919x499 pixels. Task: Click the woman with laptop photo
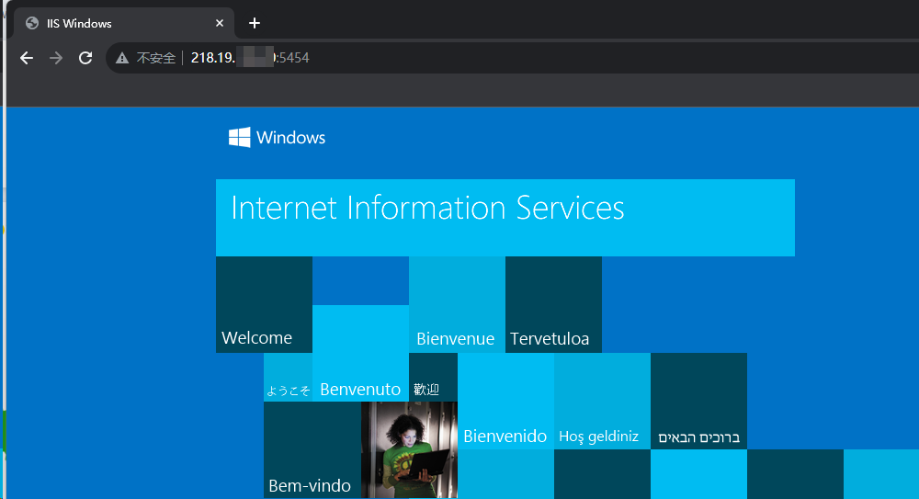(409, 450)
